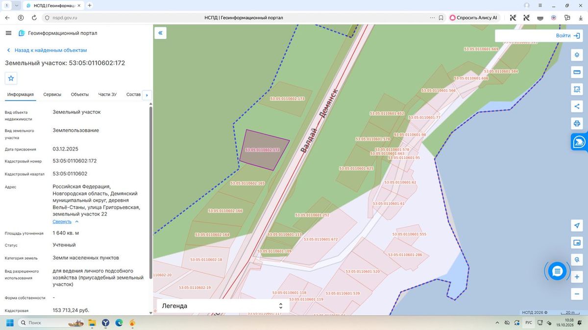Print the map
This screenshot has width=588, height=330.
577,123
